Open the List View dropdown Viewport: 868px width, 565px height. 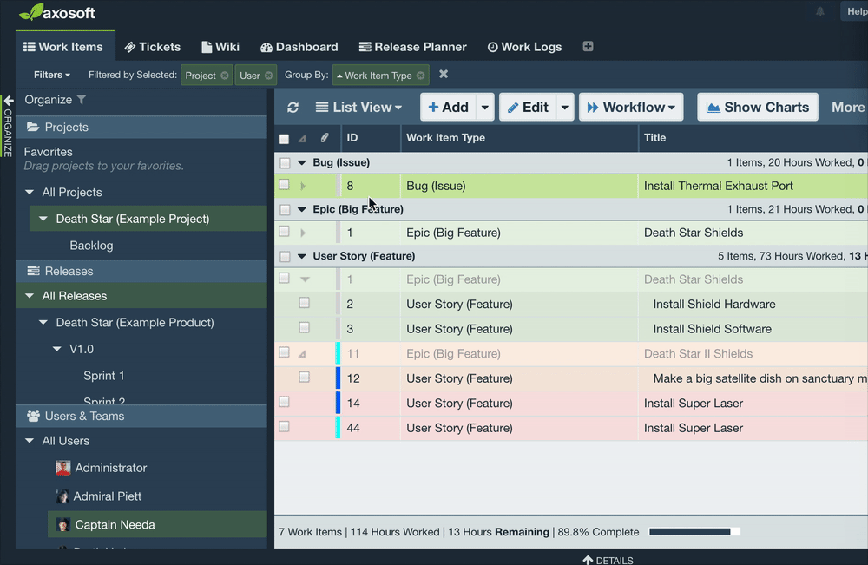[x=358, y=108]
